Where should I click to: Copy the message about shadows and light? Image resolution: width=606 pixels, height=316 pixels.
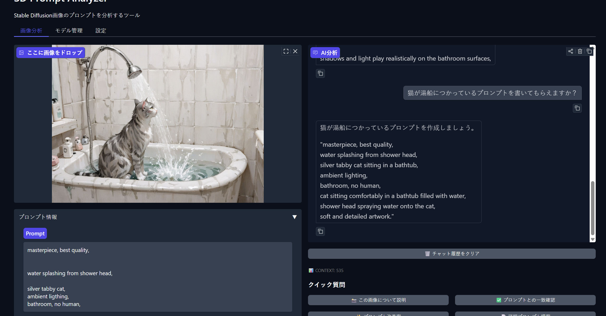pyautogui.click(x=320, y=73)
